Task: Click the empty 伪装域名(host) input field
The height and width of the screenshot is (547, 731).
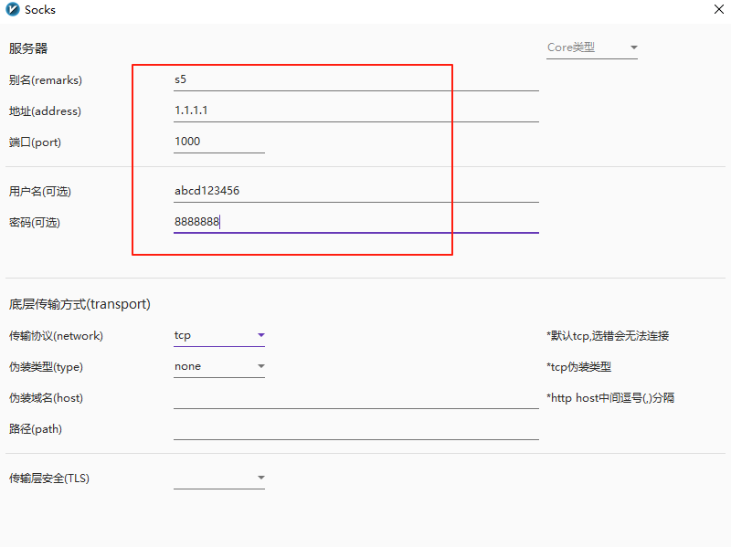Action: (355, 398)
